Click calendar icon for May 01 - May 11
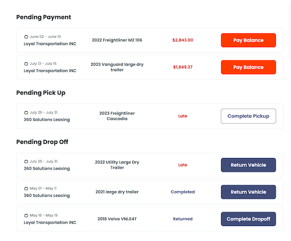 pos(26,189)
